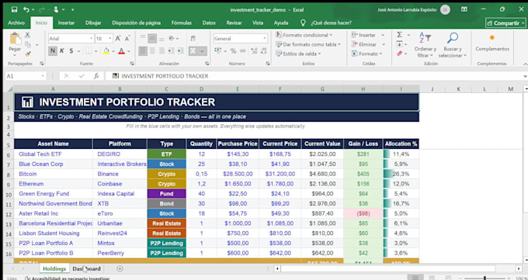Toggle italic K formatting

(62, 51)
